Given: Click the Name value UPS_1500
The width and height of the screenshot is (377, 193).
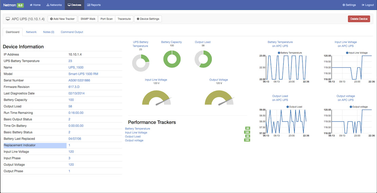Looking at the screenshot, I should tap(76, 68).
